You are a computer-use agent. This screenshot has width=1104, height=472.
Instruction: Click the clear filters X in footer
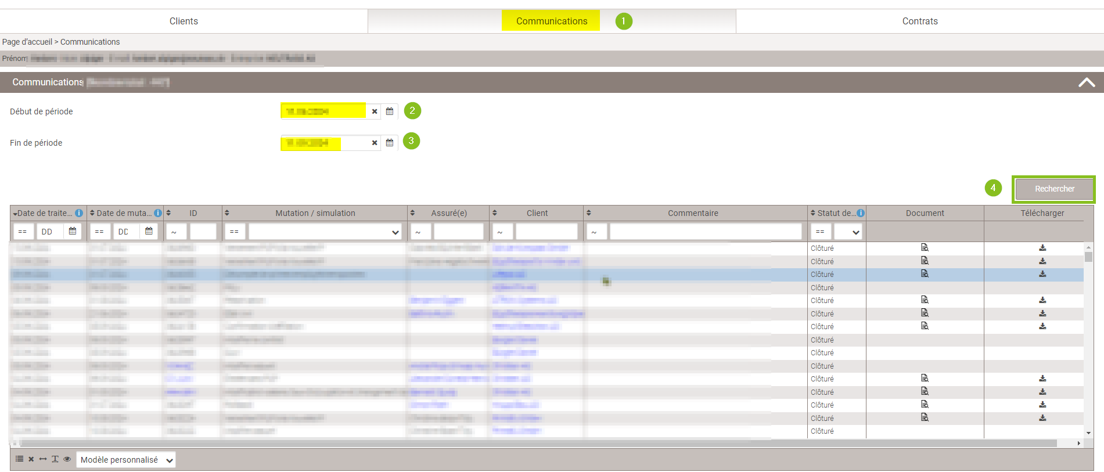pos(31,459)
